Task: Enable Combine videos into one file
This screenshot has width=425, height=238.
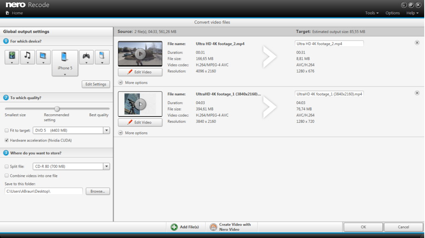Action: click(x=6, y=176)
